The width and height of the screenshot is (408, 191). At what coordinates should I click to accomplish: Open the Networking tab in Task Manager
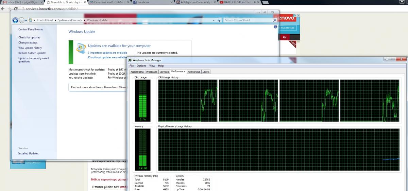[x=194, y=72]
